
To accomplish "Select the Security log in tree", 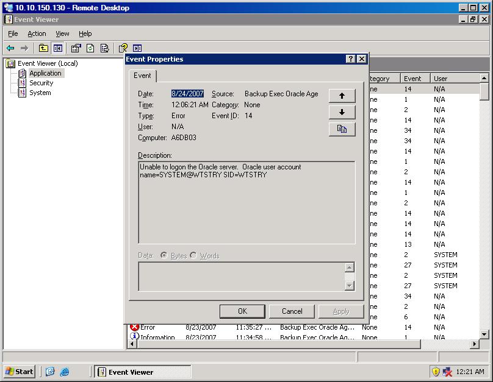I will coord(41,83).
